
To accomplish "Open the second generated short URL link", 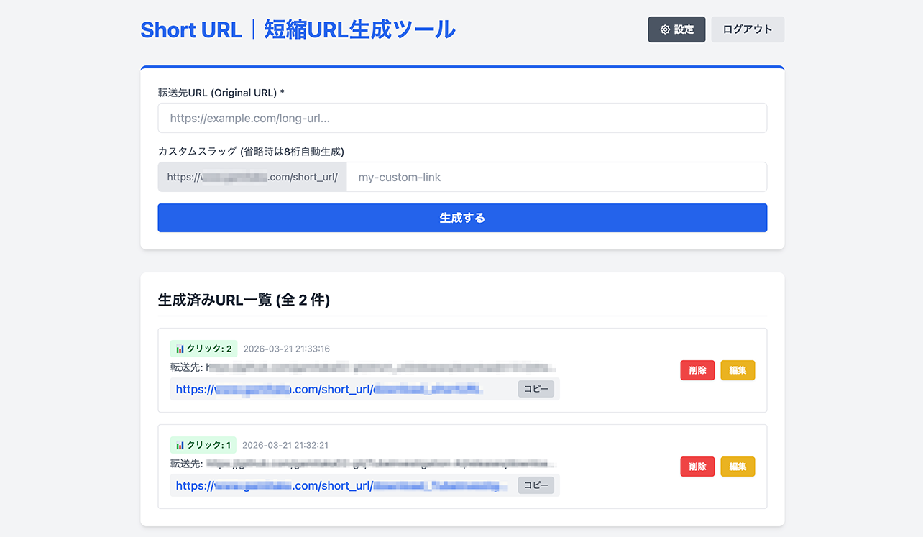I will click(323, 485).
